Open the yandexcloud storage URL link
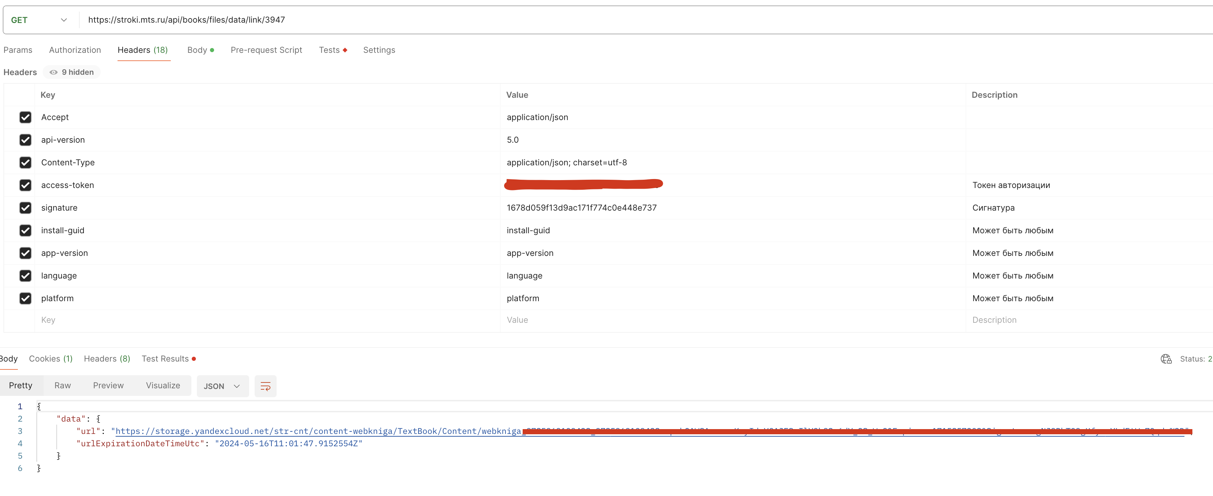Image resolution: width=1213 pixels, height=496 pixels. pyautogui.click(x=318, y=431)
